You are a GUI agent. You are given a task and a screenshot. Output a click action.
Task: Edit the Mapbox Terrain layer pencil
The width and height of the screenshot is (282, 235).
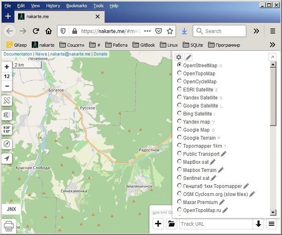pos(221,170)
